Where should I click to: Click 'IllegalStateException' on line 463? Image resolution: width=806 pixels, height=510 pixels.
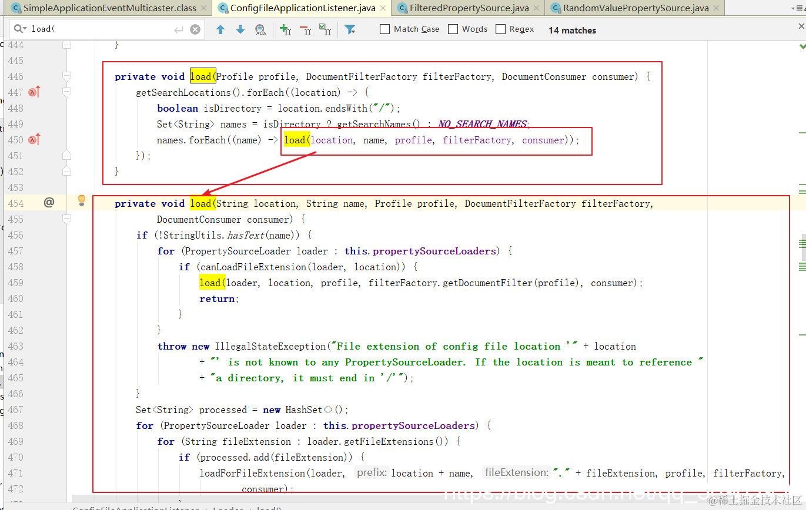270,346
